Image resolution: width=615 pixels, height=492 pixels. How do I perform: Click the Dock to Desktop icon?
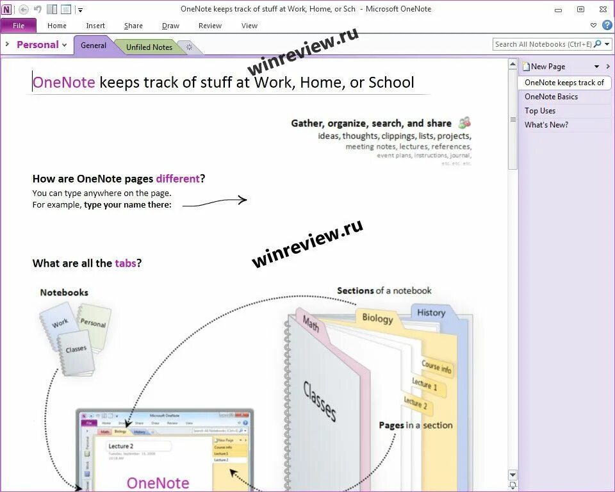pos(52,9)
